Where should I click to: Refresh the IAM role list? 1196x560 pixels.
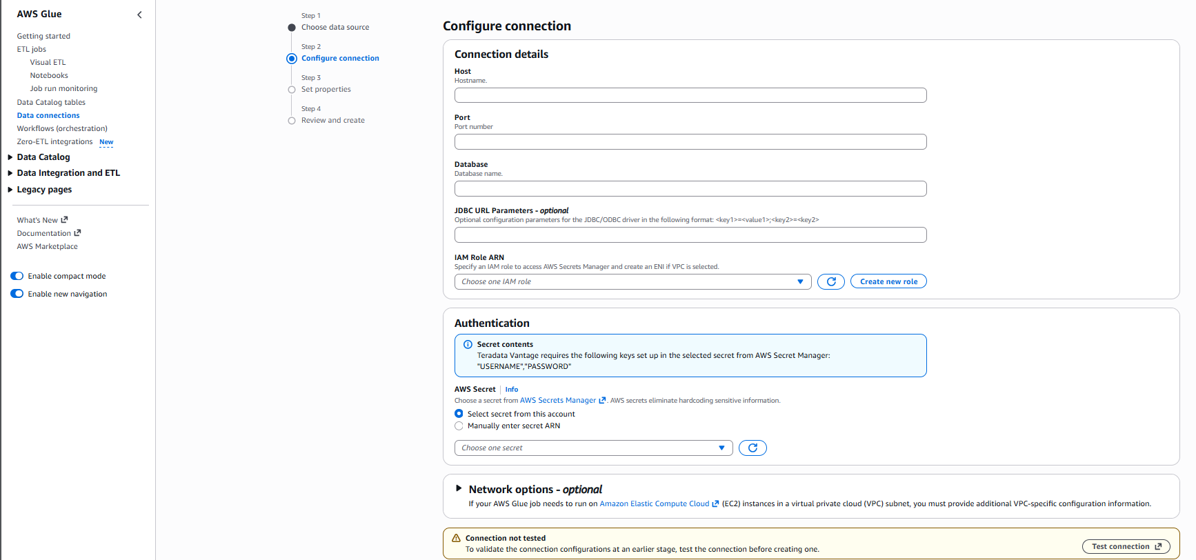(831, 281)
